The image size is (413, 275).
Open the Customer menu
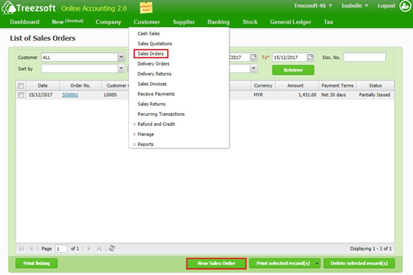point(147,22)
